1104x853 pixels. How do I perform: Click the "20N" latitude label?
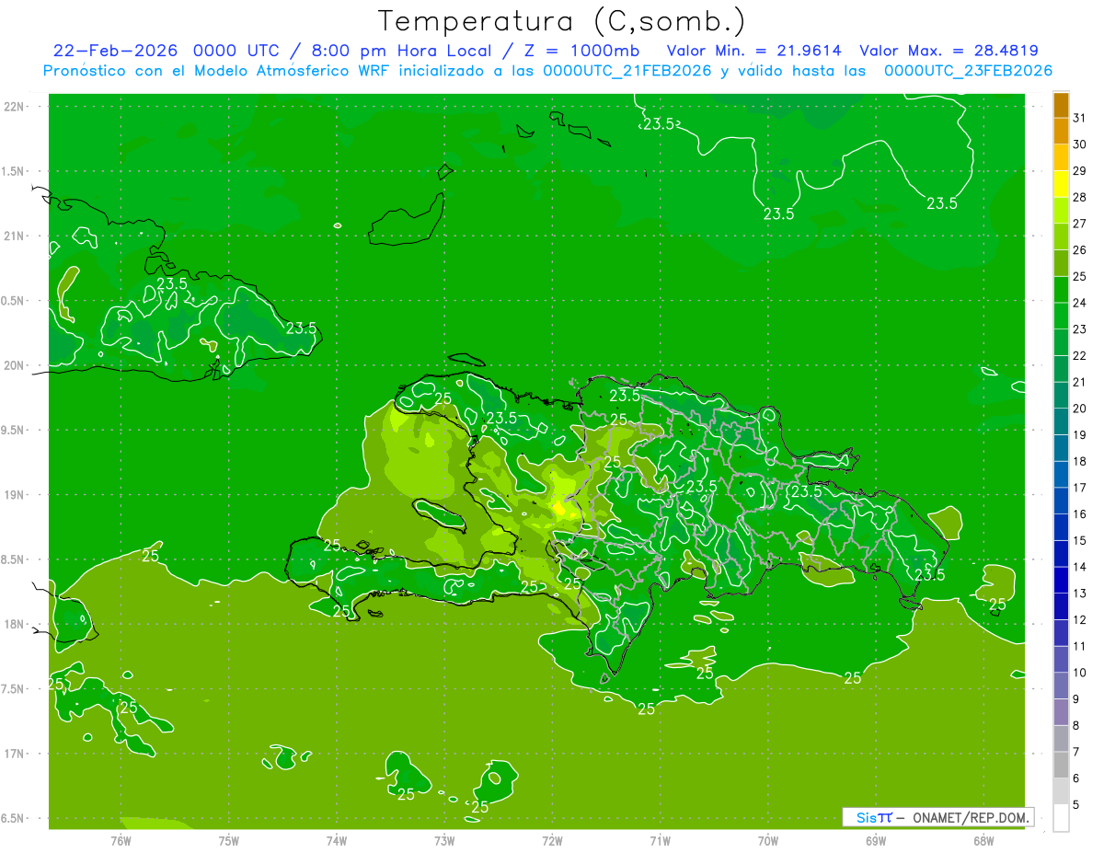15,366
